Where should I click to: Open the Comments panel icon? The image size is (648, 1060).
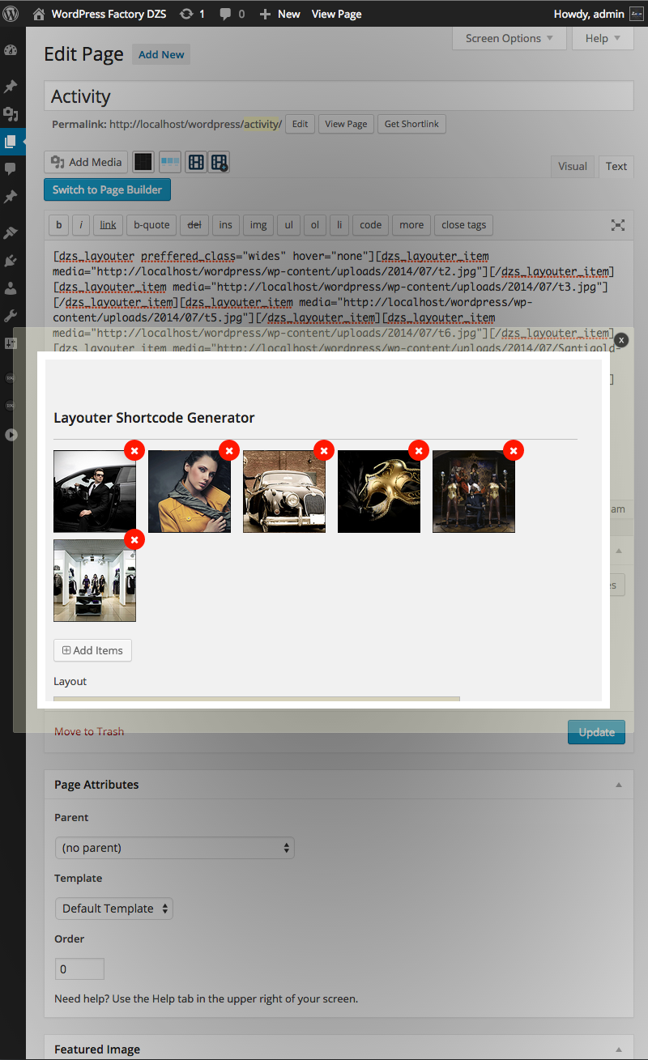[12, 168]
